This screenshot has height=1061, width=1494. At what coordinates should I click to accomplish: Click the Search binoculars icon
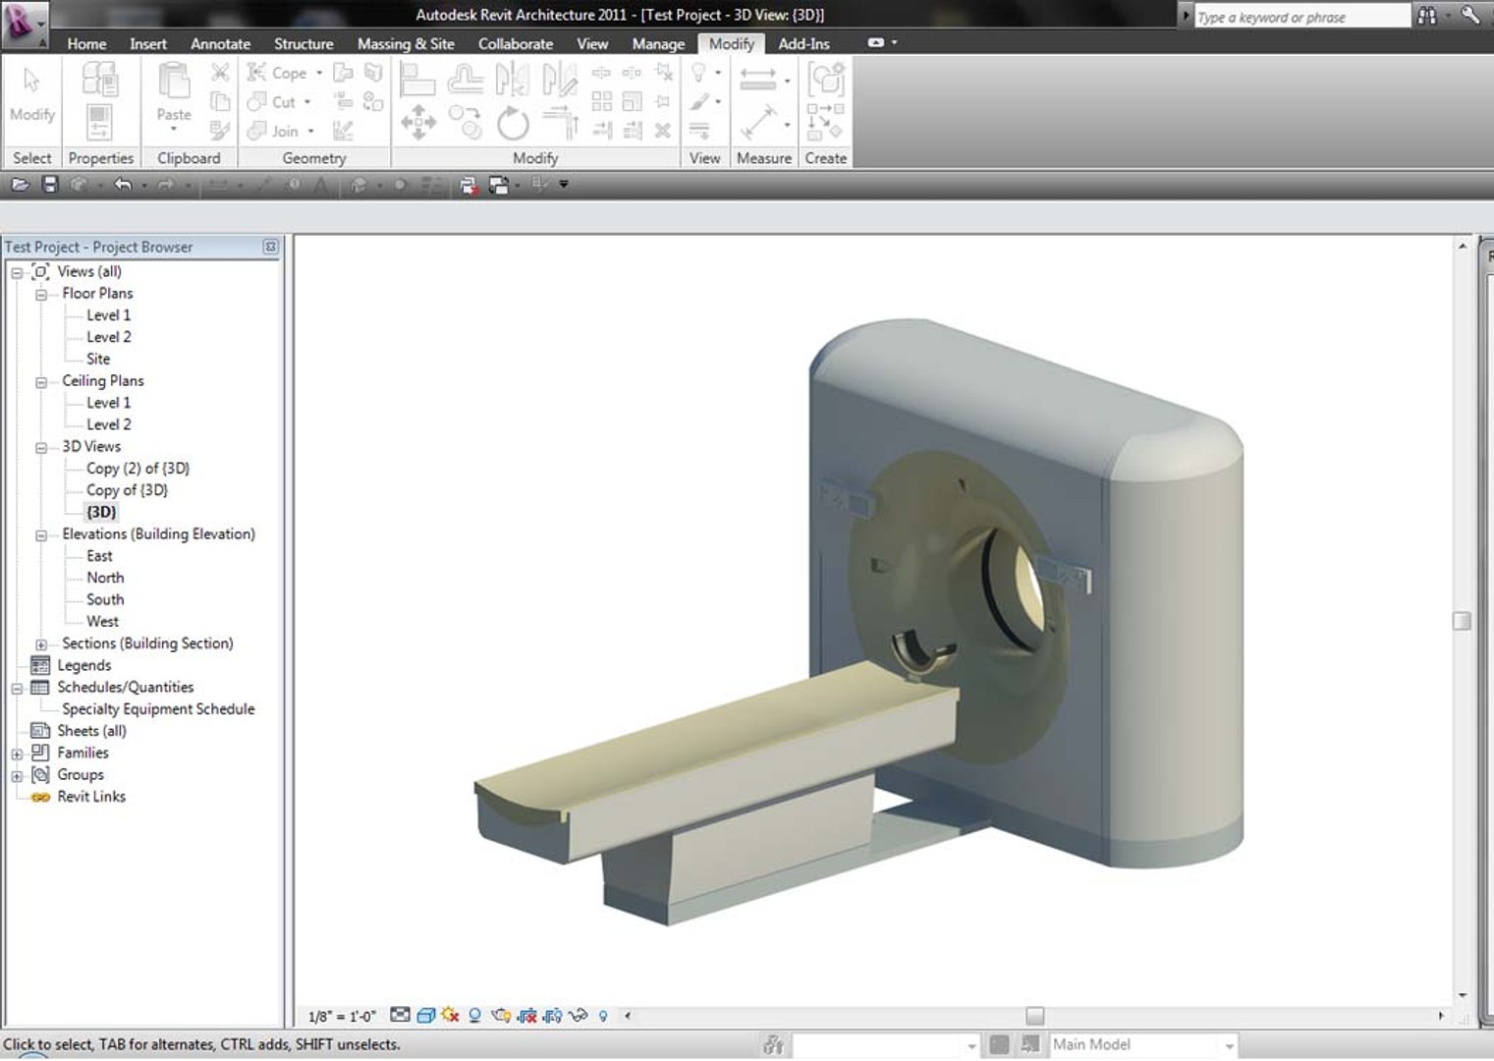(1427, 15)
